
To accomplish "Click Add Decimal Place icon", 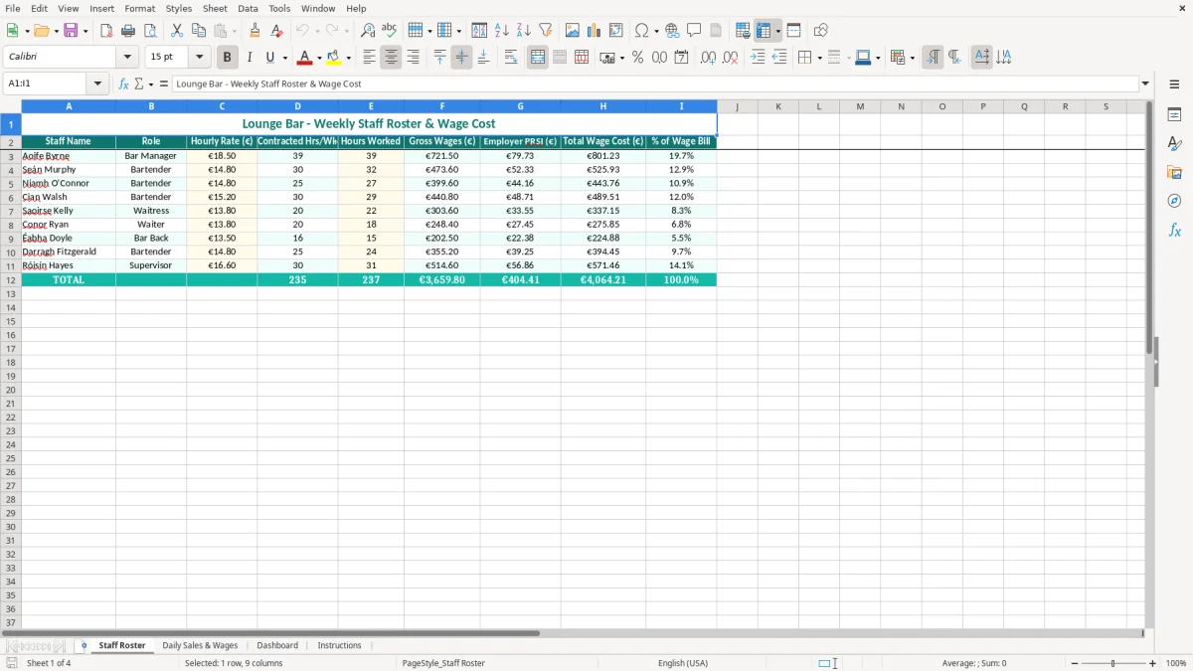I will (x=708, y=58).
